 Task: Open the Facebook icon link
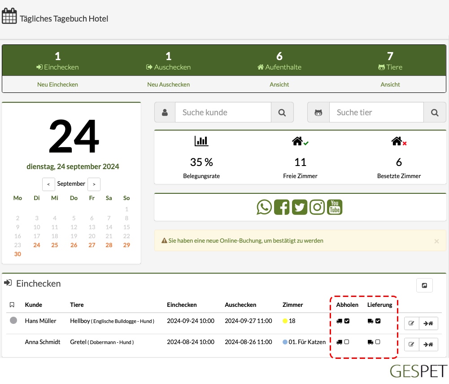(282, 207)
